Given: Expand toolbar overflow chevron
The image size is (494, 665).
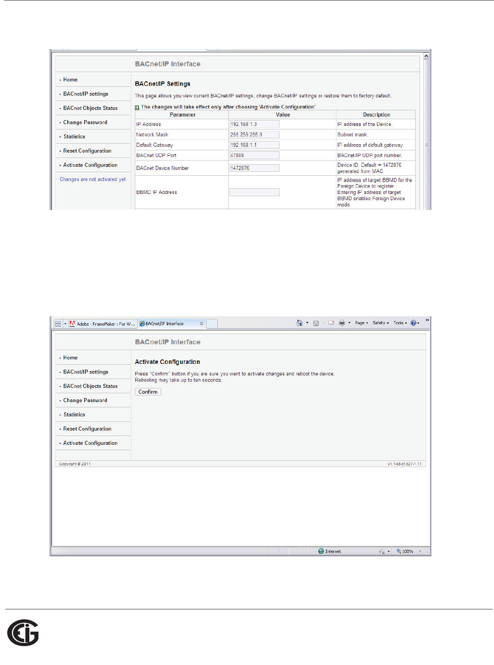Looking at the screenshot, I should coord(427,320).
